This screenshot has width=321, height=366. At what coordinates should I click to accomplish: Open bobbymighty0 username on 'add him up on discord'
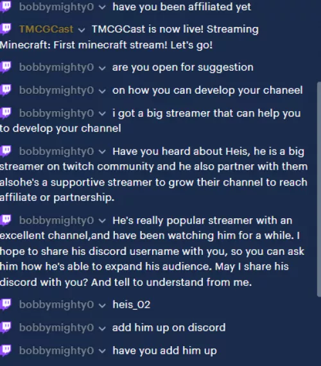click(56, 327)
